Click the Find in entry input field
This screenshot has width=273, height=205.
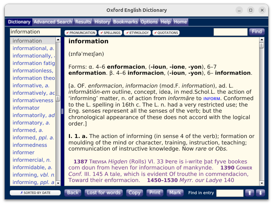(230, 193)
